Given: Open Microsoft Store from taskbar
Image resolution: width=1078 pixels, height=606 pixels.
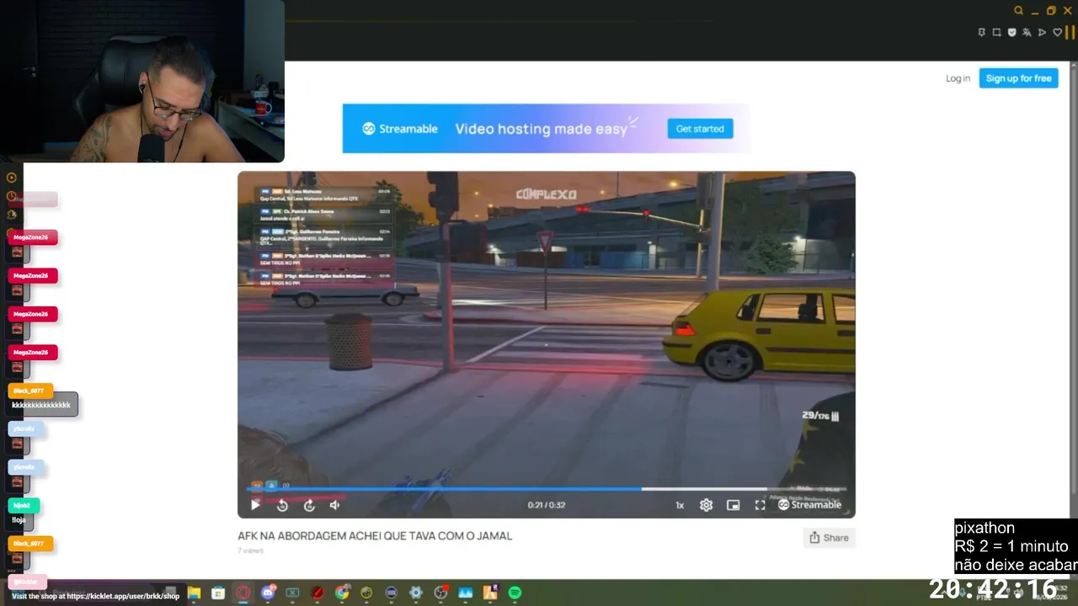Looking at the screenshot, I should pos(218,593).
